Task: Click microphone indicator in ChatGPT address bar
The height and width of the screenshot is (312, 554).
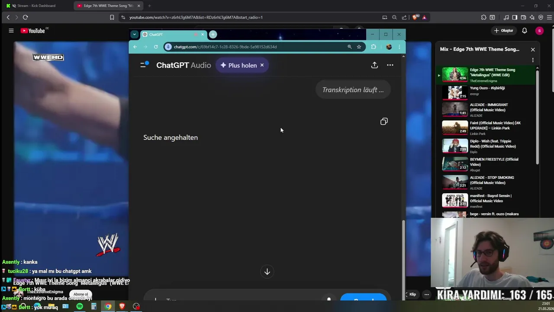Action: (x=168, y=47)
